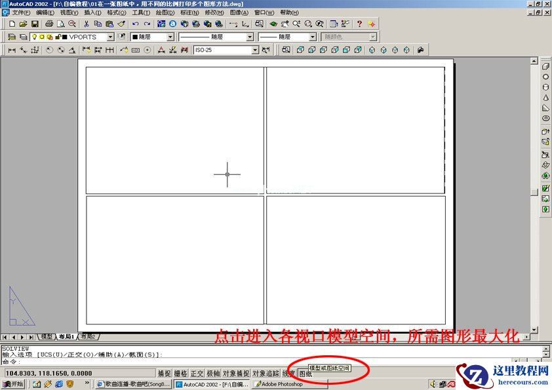Click vertical scrollbar down arrow of drawing area
Screen dimensions: 552x390
point(534,330)
